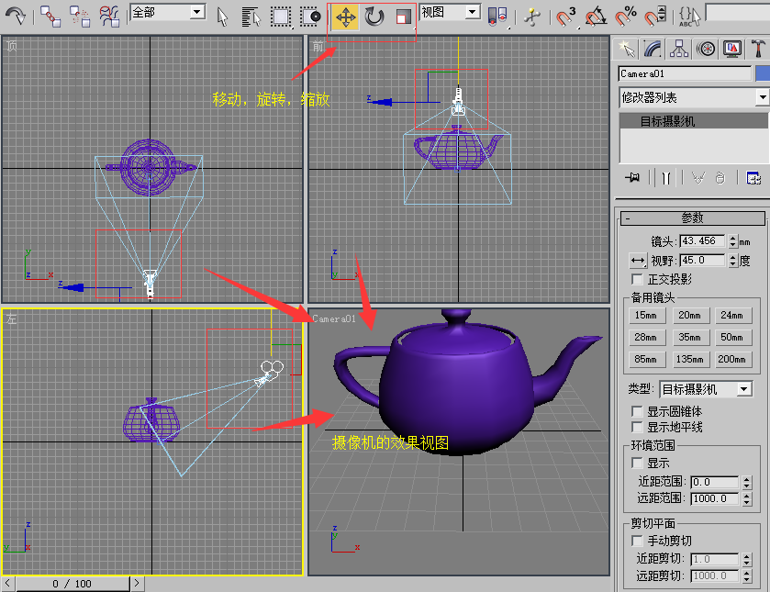
Task: Click the Camera01 object name field
Action: point(685,73)
